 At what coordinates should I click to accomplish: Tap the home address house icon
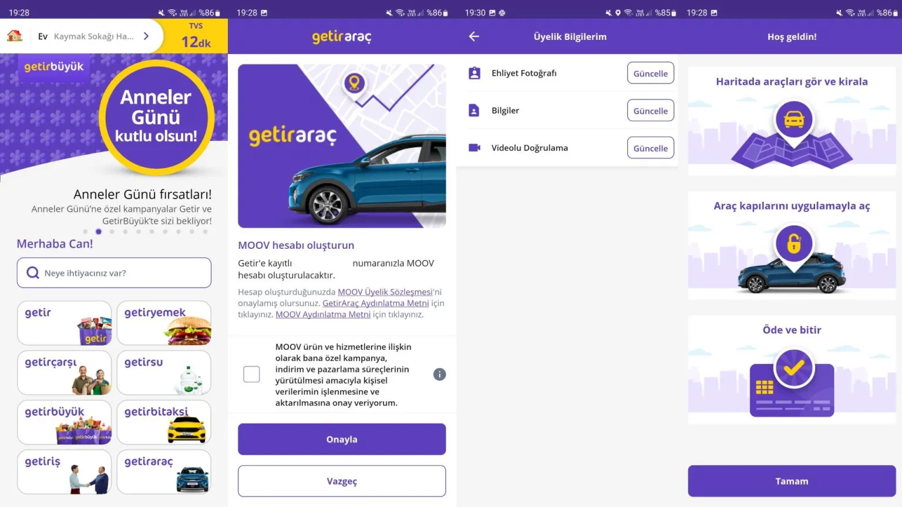(x=15, y=36)
